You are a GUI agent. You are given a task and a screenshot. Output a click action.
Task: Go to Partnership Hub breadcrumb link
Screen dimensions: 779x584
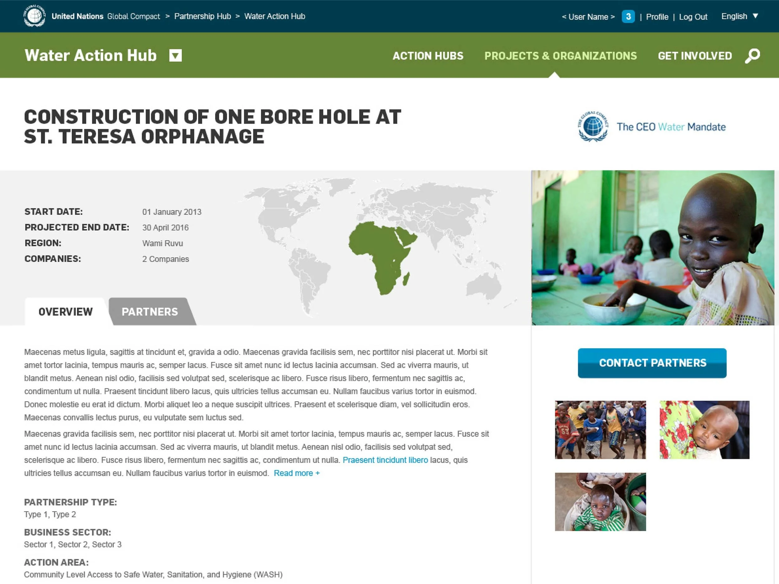203,16
